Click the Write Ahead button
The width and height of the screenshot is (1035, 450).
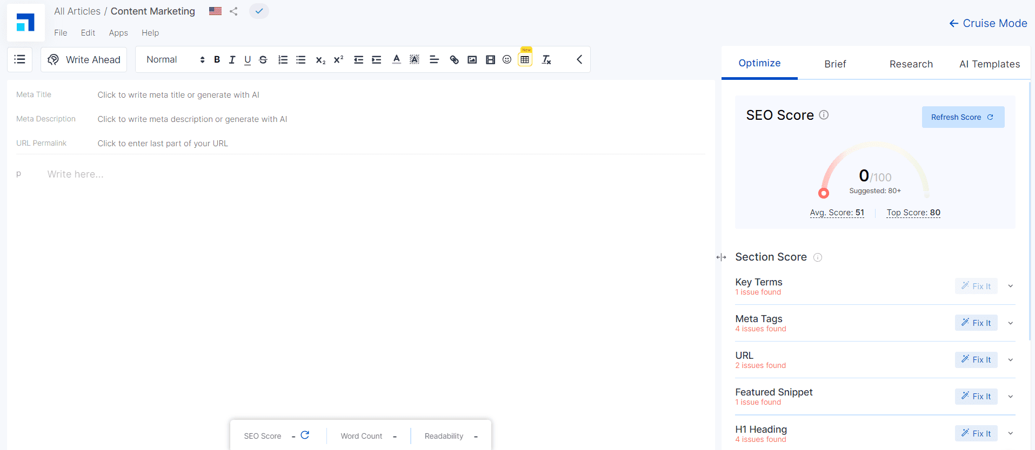click(x=84, y=59)
